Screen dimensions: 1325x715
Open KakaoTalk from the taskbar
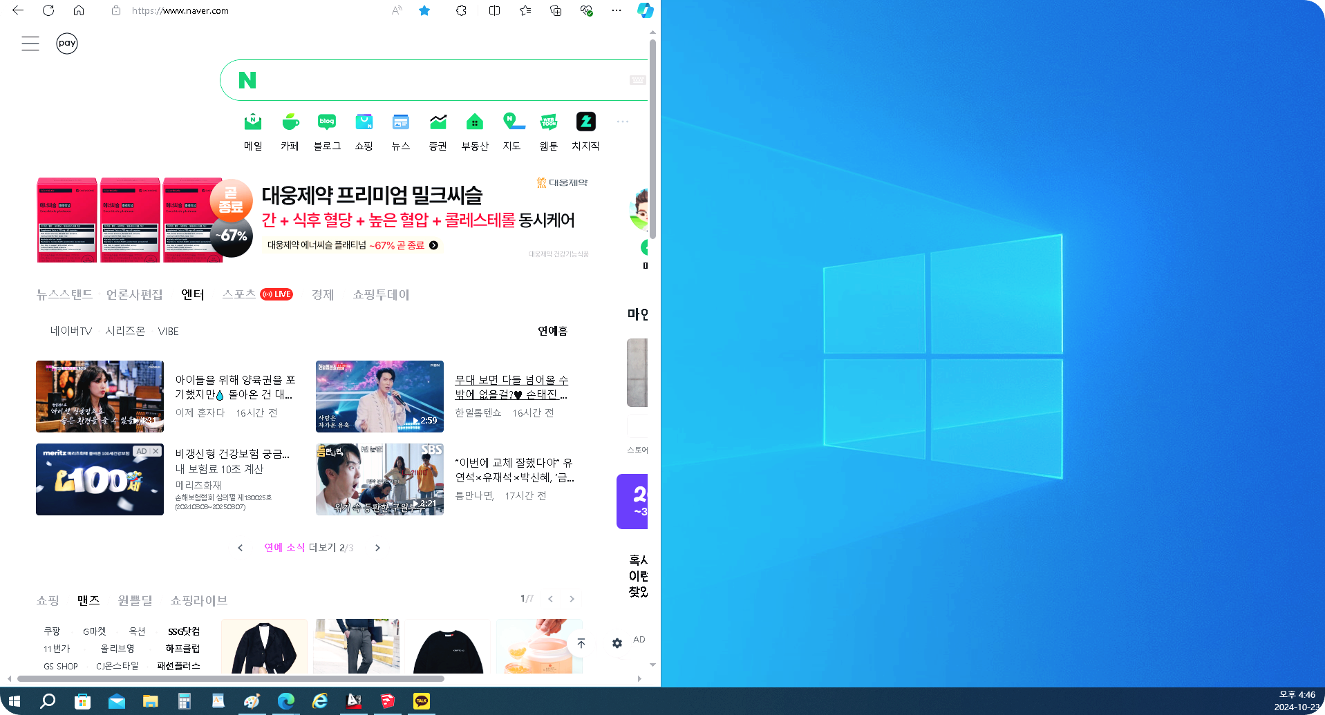click(421, 701)
